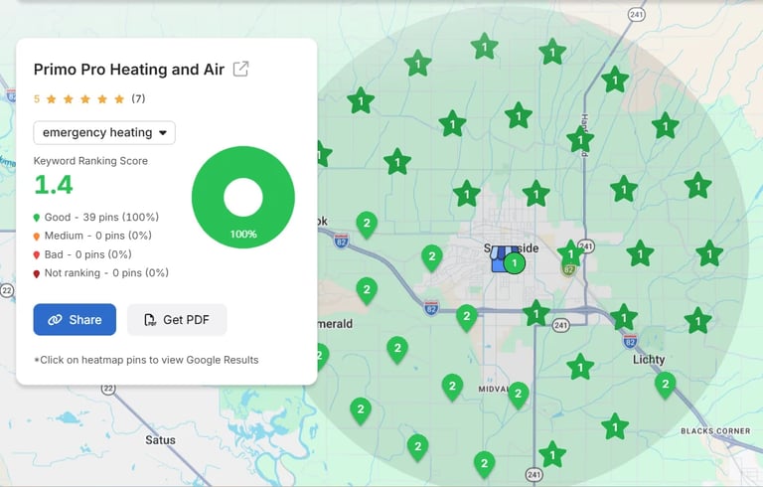The image size is (763, 487).
Task: Click the rank 1 star near the top 241 shield
Action: pyautogui.click(x=615, y=80)
